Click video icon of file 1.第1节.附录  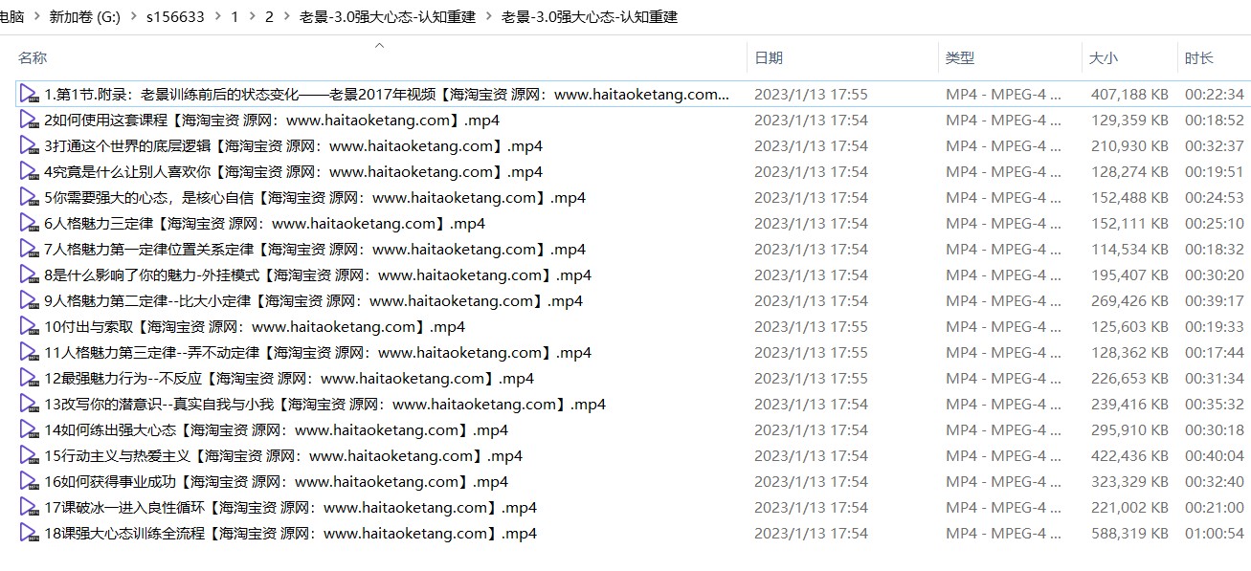coord(29,95)
